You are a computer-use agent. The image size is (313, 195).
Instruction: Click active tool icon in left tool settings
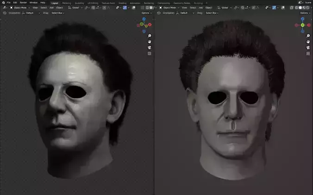coord(5,13)
